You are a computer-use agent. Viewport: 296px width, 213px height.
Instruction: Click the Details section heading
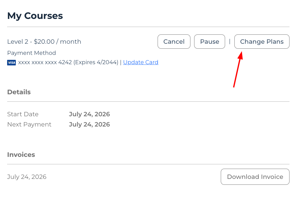[x=19, y=92]
